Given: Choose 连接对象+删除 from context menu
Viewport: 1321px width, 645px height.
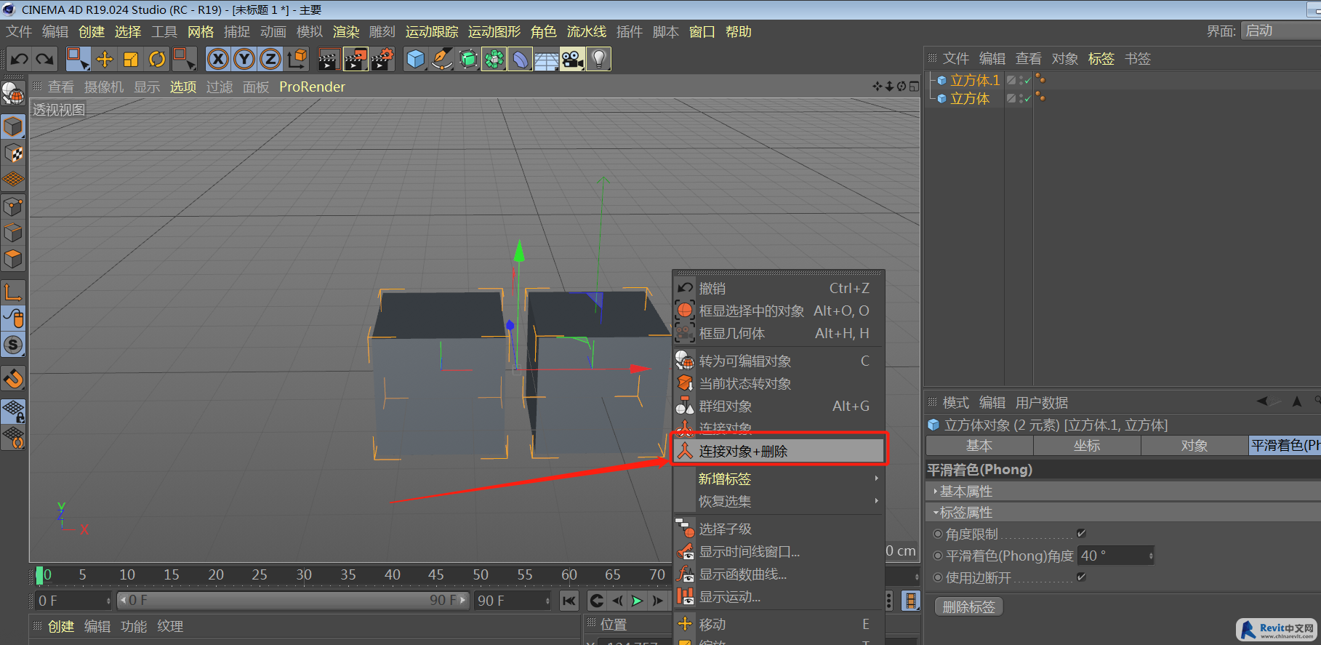Looking at the screenshot, I should click(778, 451).
